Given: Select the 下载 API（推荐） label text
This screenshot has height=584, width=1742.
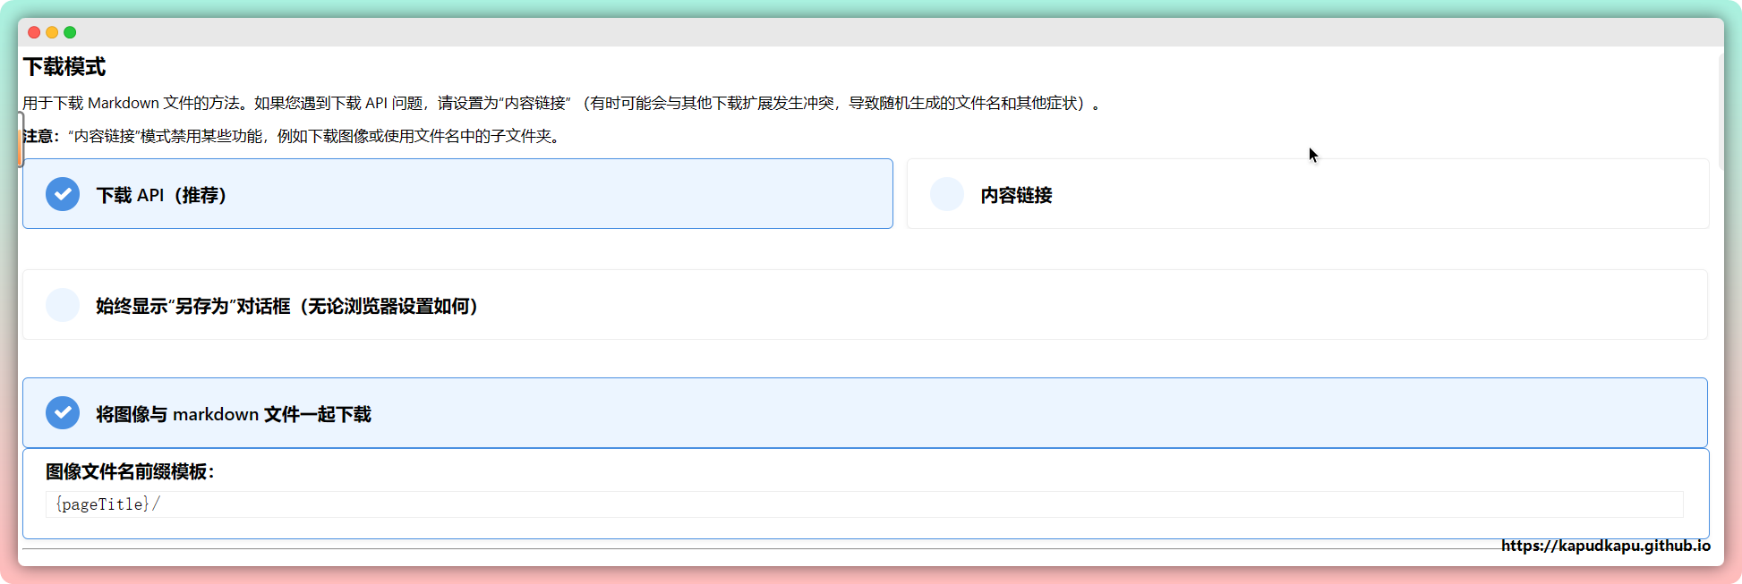Looking at the screenshot, I should pos(161,195).
